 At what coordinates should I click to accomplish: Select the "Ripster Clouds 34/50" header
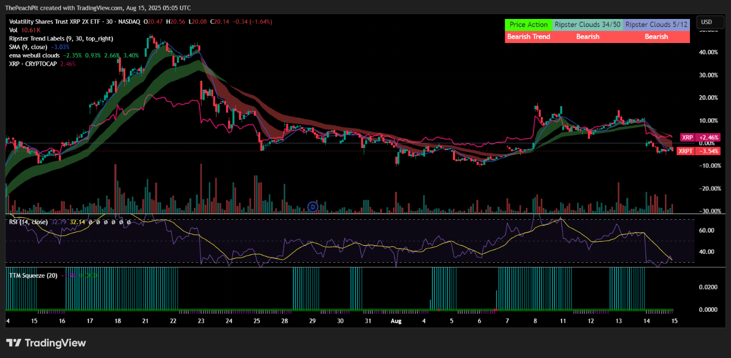[x=587, y=24]
